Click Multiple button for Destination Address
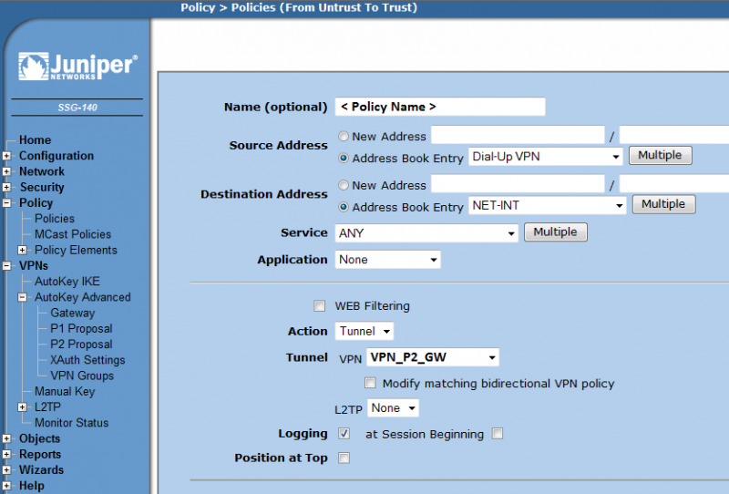 pos(664,204)
